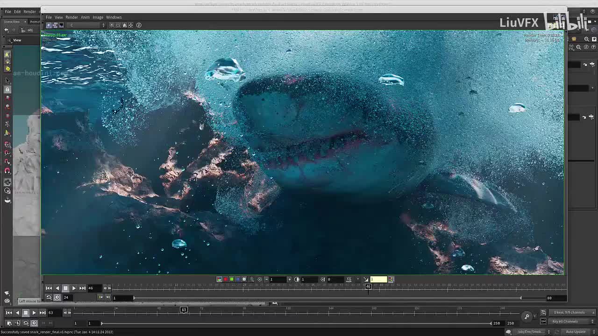This screenshot has height=336, width=598.
Task: Stop MPlay playback
Action: tap(65, 288)
